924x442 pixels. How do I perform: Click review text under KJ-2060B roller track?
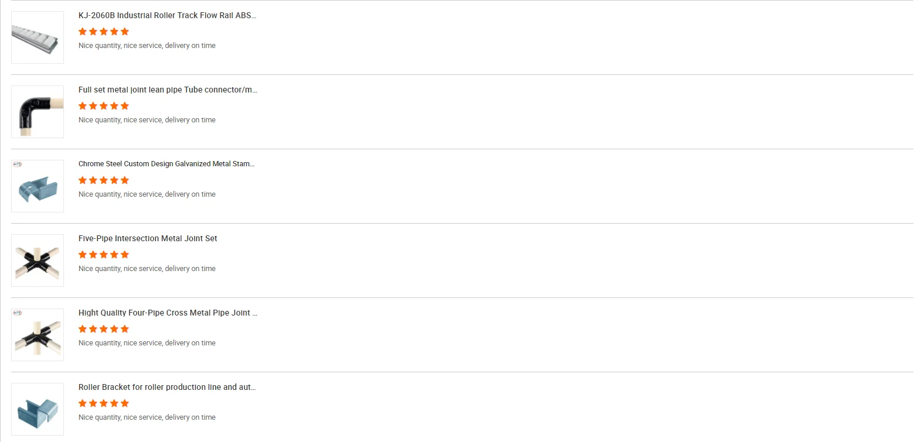click(x=147, y=46)
